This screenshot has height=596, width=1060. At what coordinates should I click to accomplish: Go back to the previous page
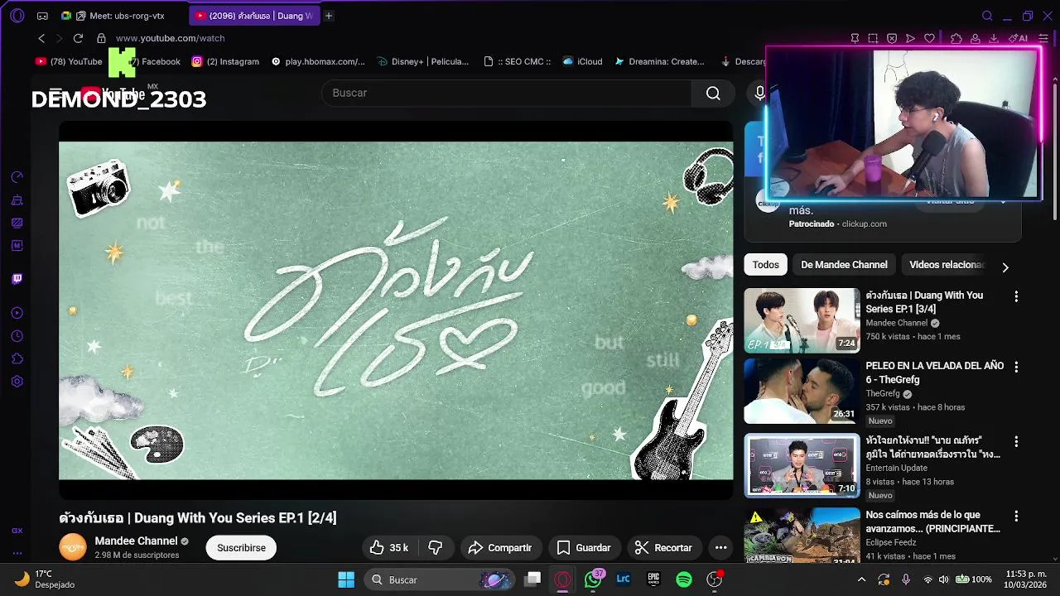pyautogui.click(x=41, y=38)
